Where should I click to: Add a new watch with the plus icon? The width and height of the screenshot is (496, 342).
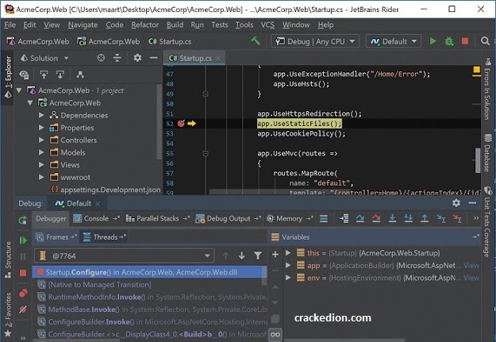(275, 254)
